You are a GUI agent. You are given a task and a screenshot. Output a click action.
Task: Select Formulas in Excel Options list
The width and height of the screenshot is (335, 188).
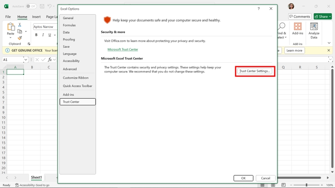77,25
